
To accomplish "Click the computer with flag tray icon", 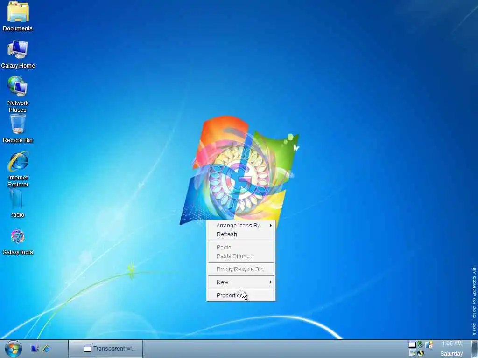I will [429, 344].
